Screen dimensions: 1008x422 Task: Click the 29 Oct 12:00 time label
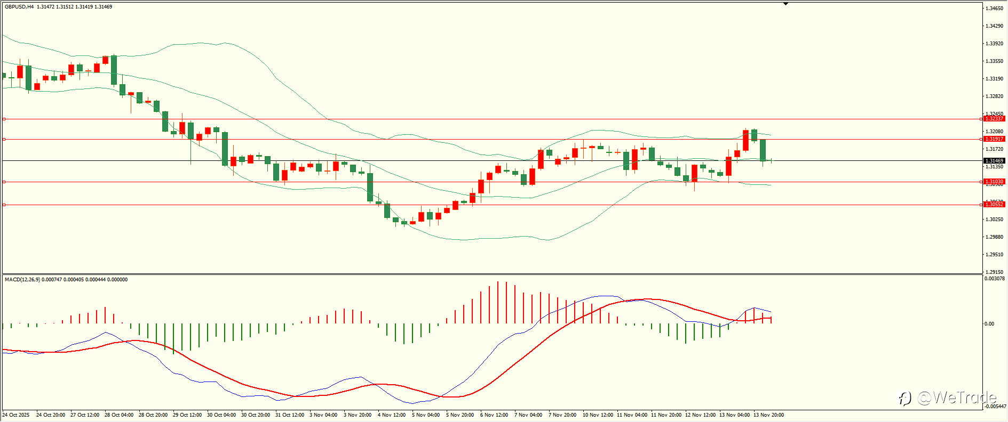(187, 415)
